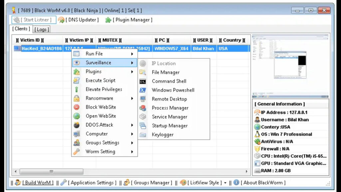The height and width of the screenshot is (192, 341).
Task: Click the Start Listner button
Action: (x=34, y=20)
